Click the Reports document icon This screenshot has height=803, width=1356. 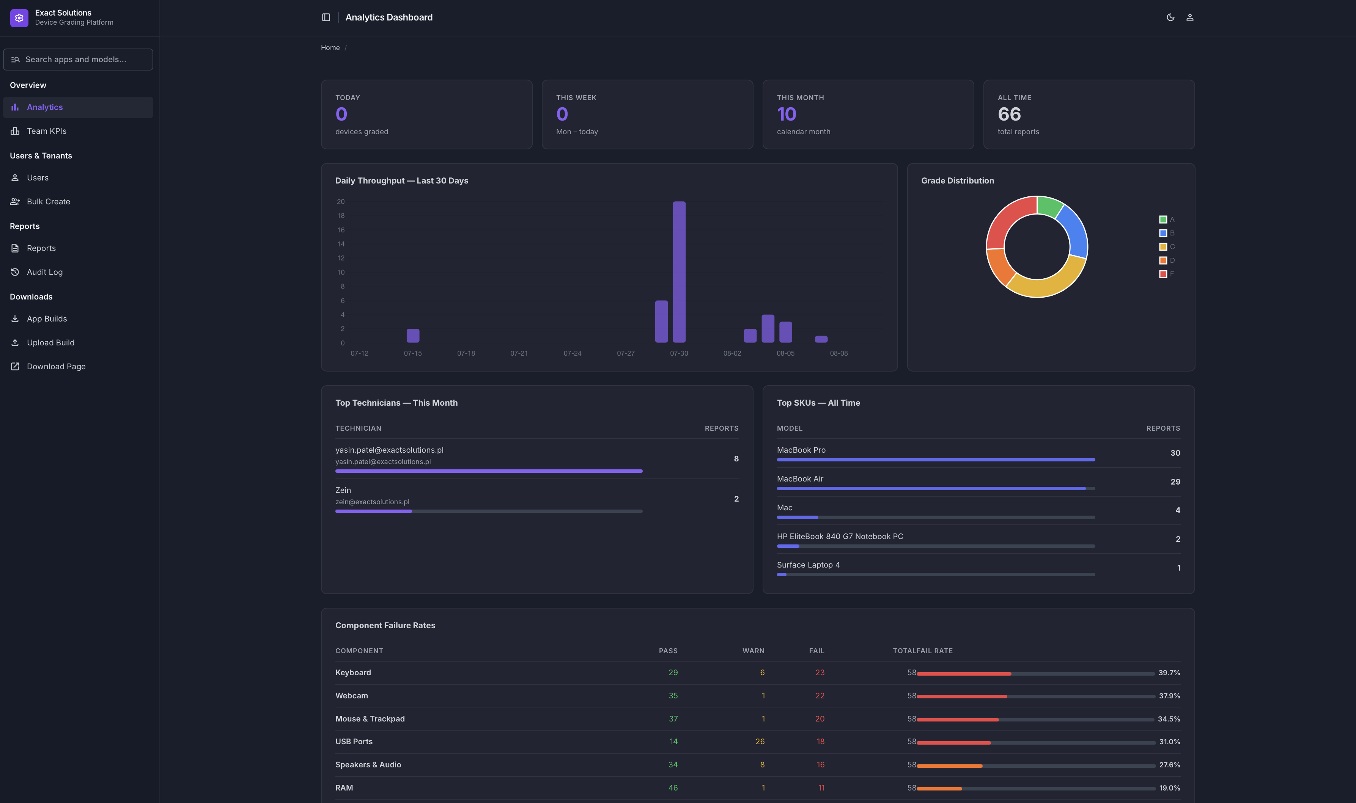click(15, 248)
